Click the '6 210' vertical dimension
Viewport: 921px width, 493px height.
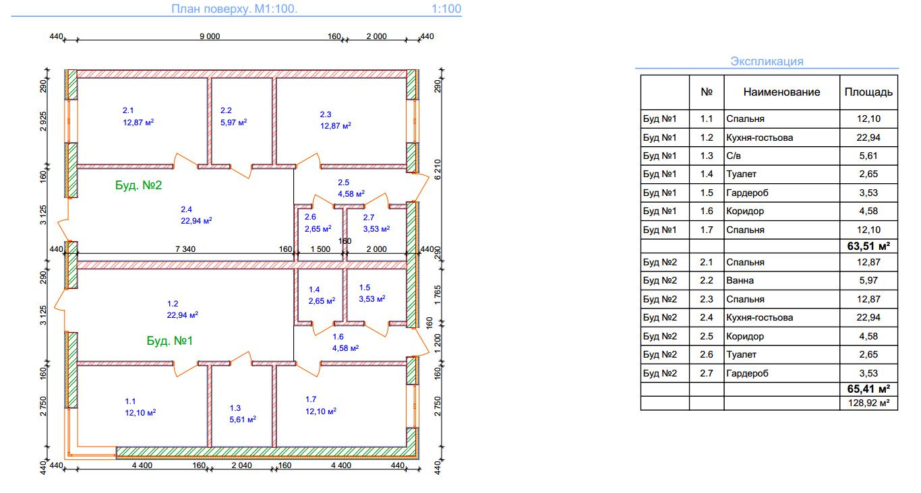438,168
